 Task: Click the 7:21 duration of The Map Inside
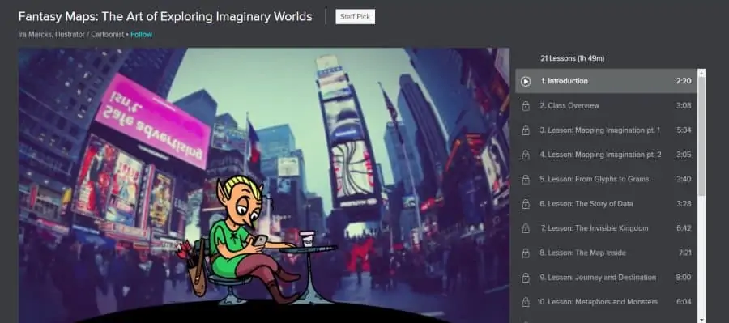(x=684, y=253)
